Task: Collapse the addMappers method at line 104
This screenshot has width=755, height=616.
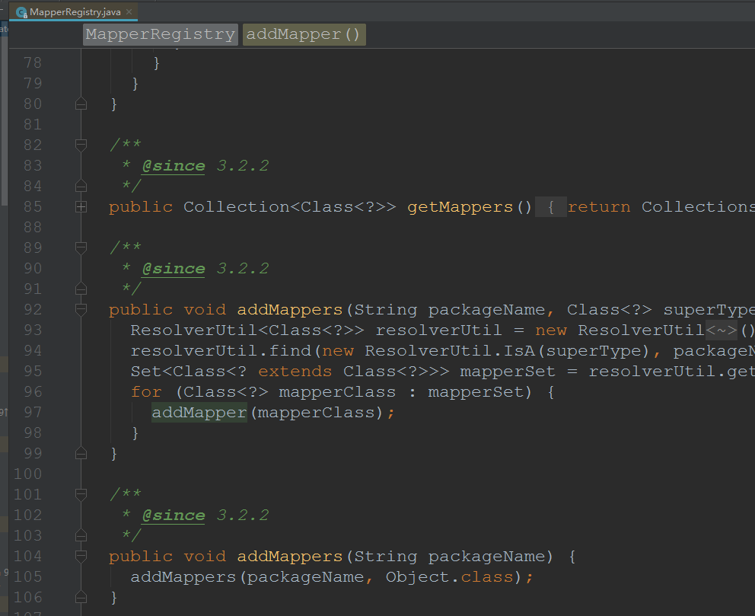Action: (x=81, y=557)
